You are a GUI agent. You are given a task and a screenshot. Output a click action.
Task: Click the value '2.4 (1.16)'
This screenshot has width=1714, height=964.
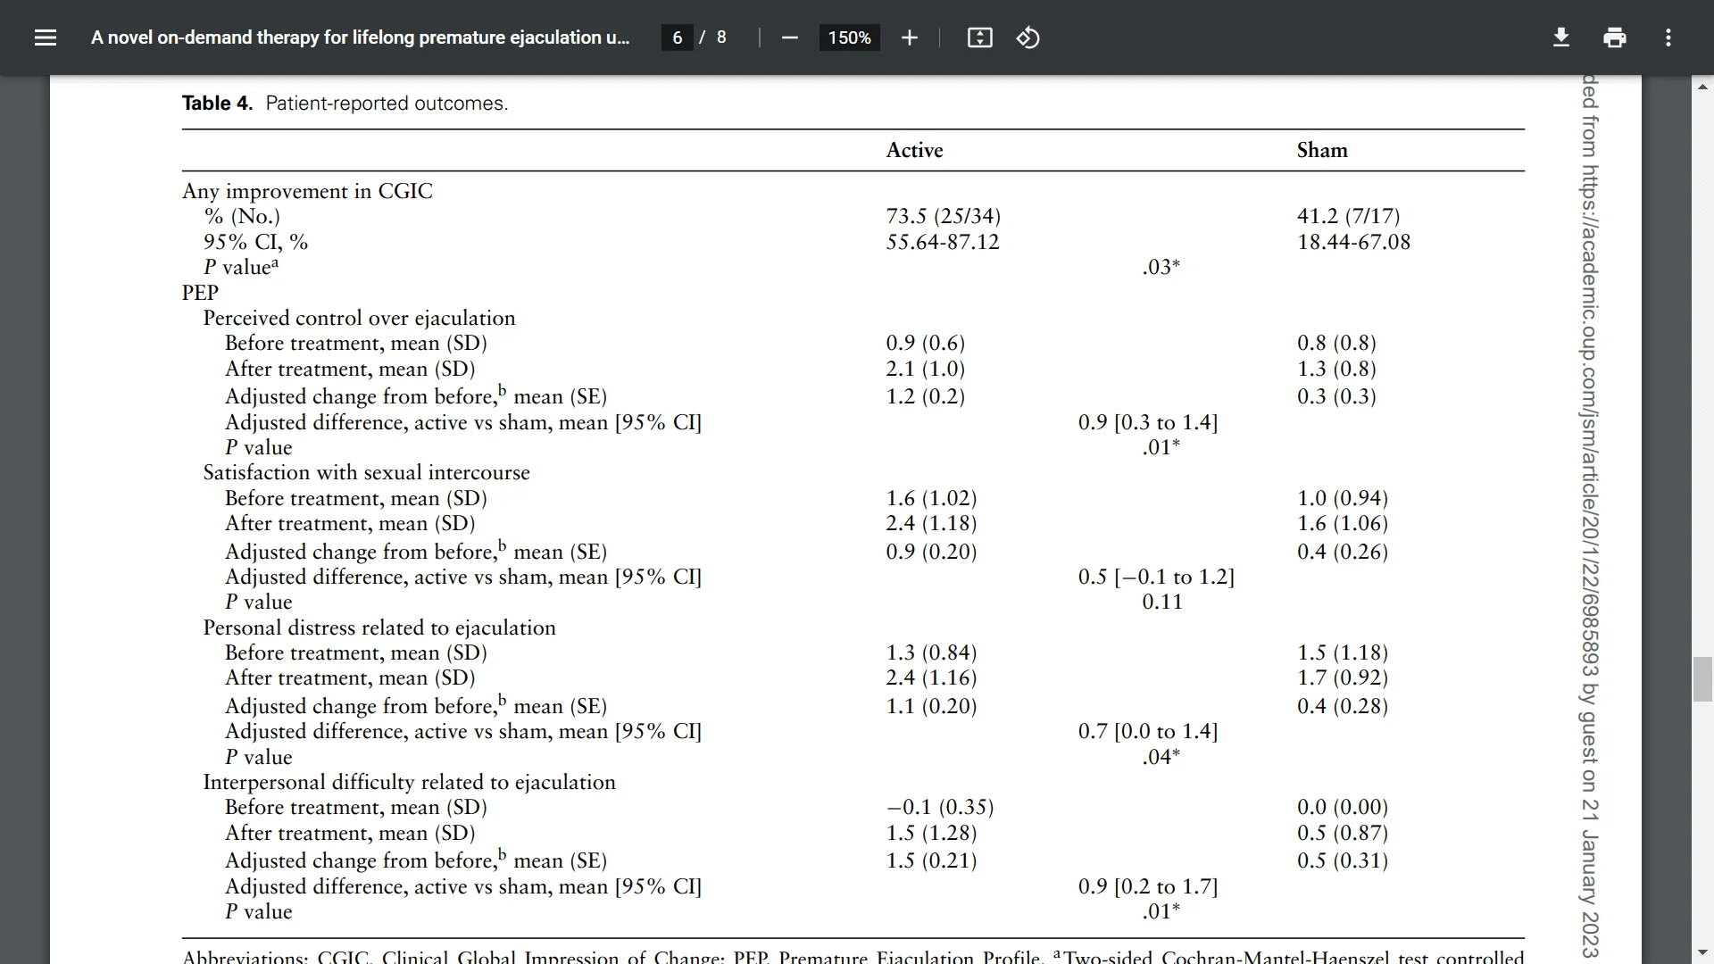(931, 677)
